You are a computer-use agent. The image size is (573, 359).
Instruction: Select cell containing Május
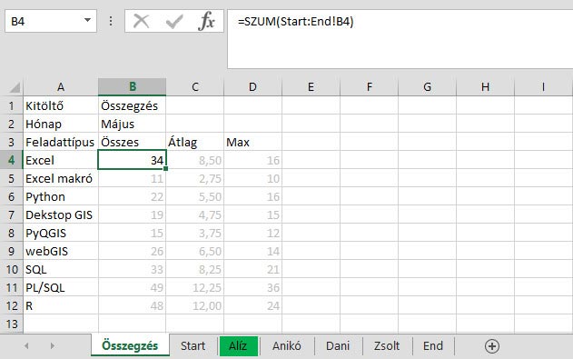click(x=133, y=124)
